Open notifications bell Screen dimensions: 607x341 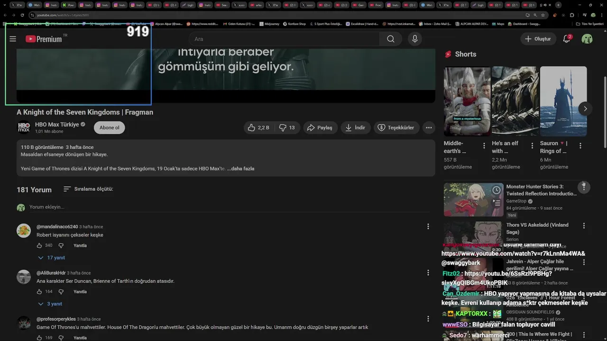[x=567, y=39]
